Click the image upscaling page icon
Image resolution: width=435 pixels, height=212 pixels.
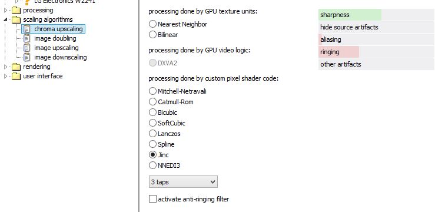(x=27, y=48)
